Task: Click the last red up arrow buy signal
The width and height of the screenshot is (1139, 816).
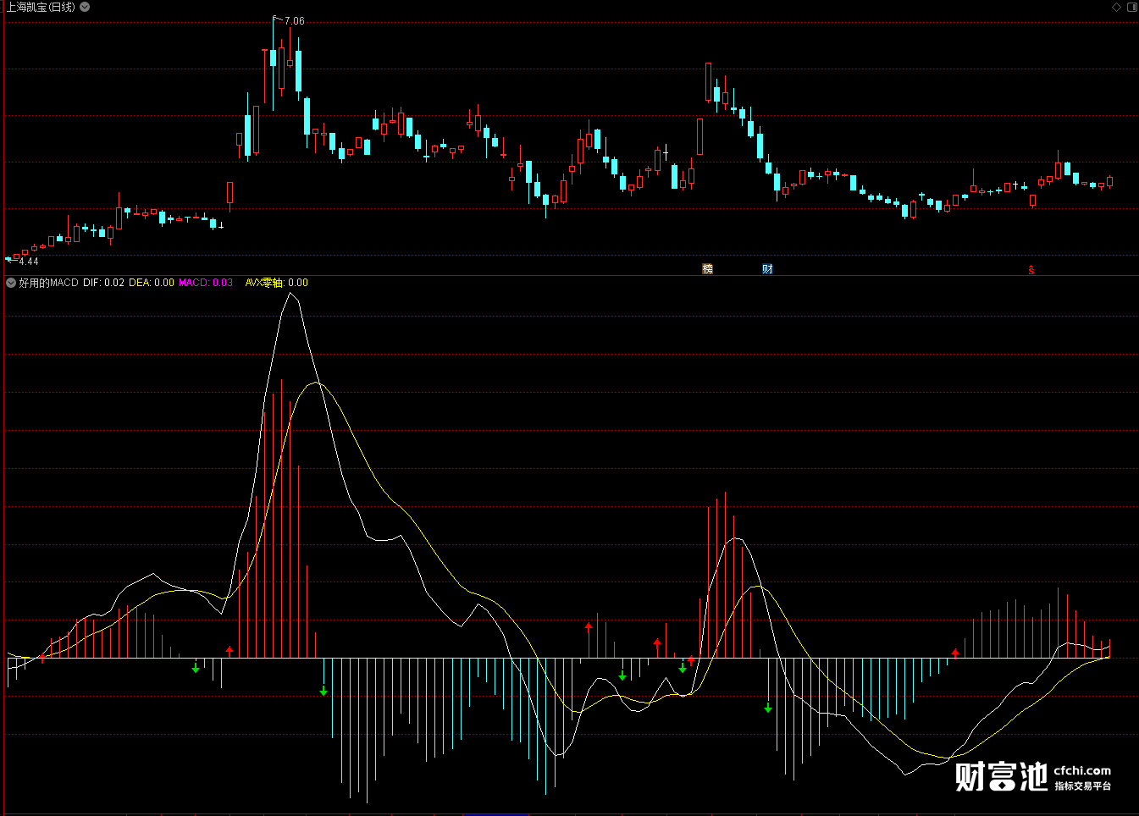Action: tap(955, 653)
